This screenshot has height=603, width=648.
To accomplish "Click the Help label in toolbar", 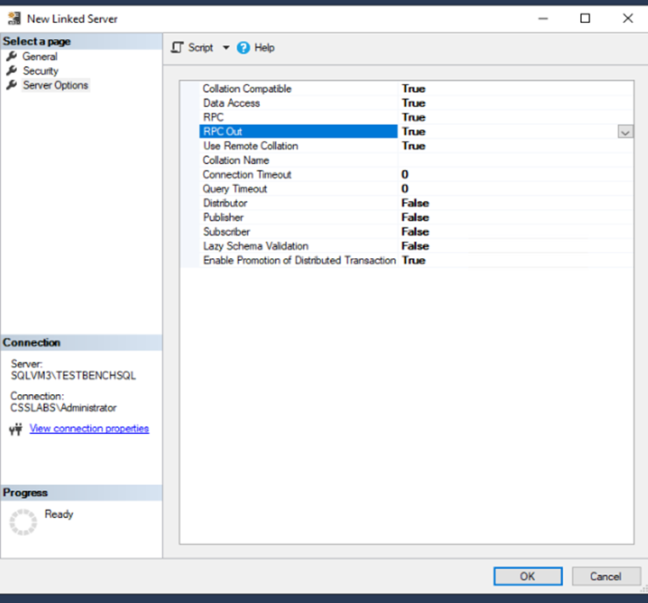I will (264, 48).
